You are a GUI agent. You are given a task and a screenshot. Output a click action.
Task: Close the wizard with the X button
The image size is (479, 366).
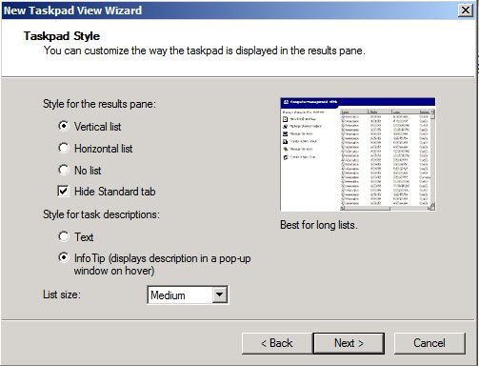coord(466,10)
